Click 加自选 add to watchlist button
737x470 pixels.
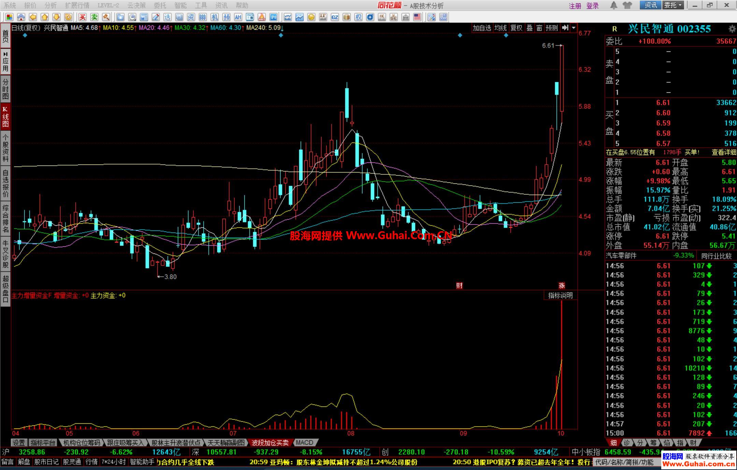[x=482, y=28]
